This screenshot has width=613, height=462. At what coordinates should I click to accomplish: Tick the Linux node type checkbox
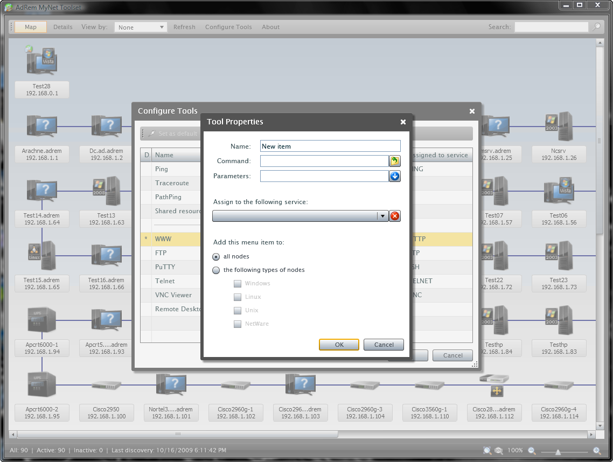tap(238, 297)
